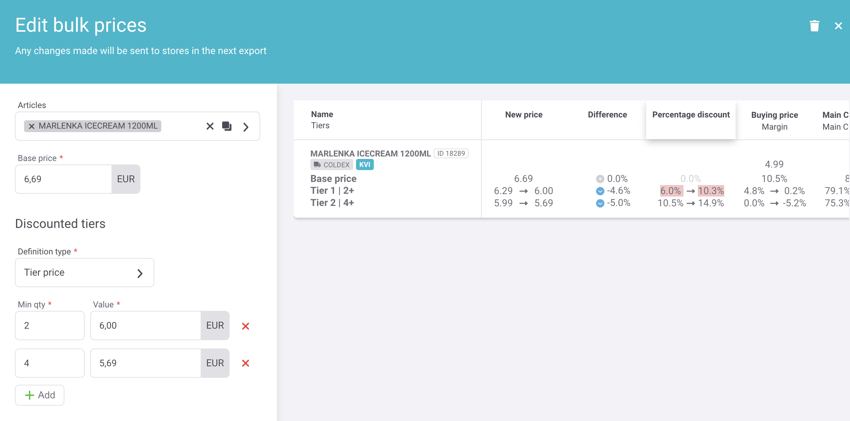The width and height of the screenshot is (850, 421).
Task: Click the Base price row label in table
Action: click(x=333, y=179)
